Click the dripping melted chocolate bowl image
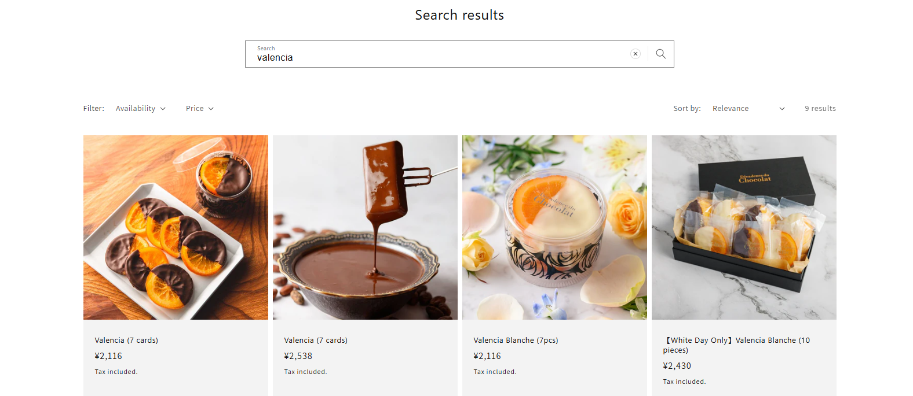 click(365, 227)
